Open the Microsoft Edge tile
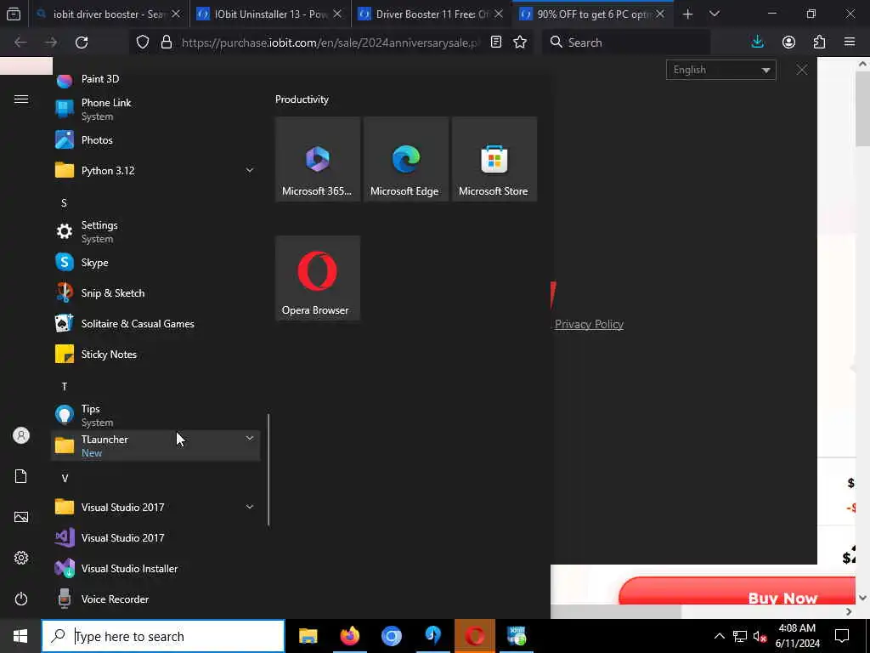The image size is (870, 653). (406, 159)
